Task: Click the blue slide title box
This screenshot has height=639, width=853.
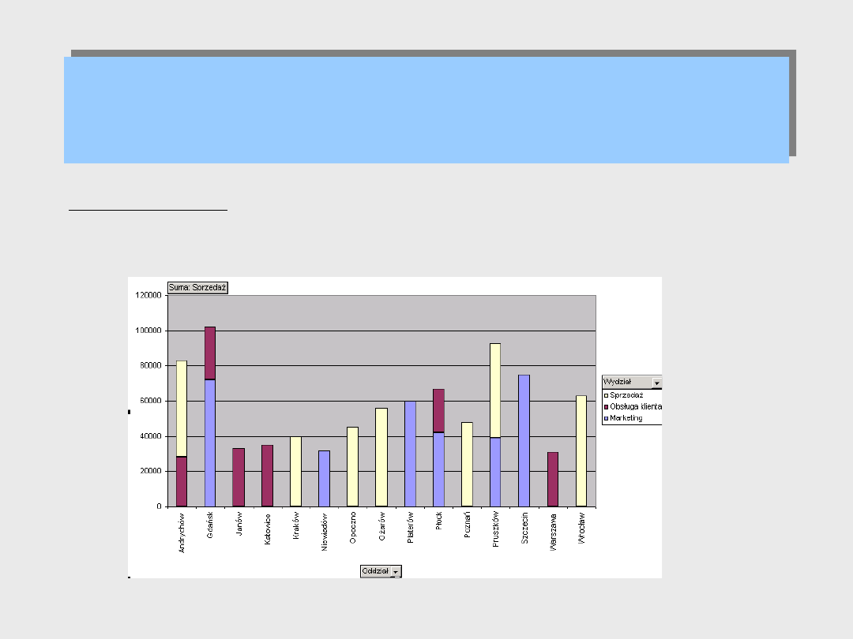Action: point(426,109)
